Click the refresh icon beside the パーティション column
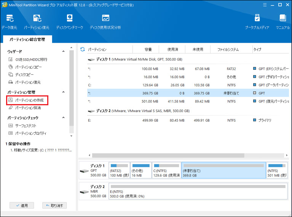 pyautogui.click(x=82, y=49)
